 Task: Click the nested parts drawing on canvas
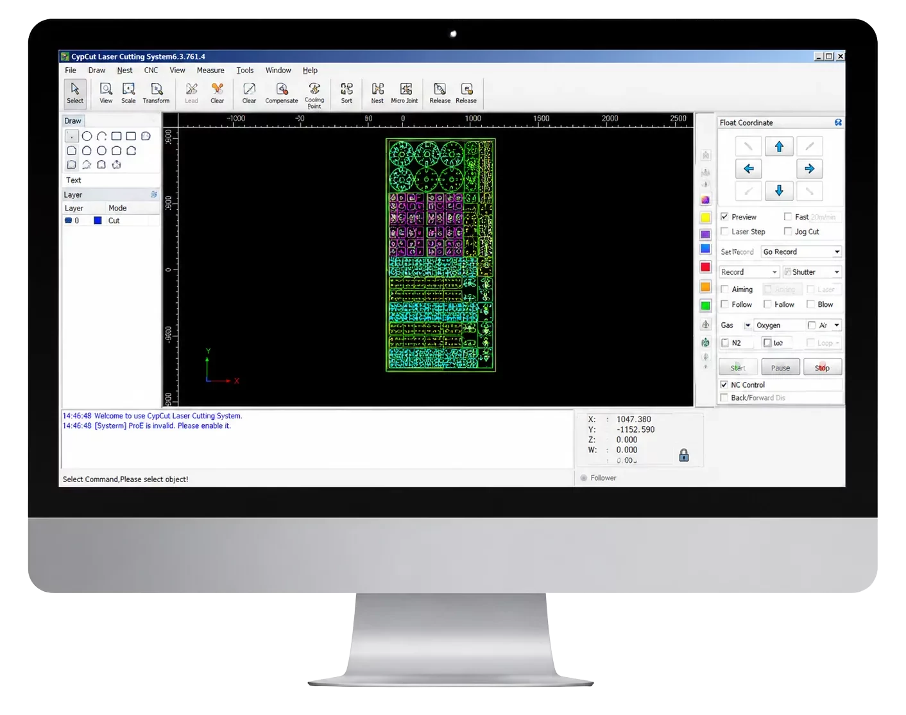pyautogui.click(x=441, y=255)
